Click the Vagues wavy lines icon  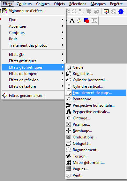pyautogui.click(x=69, y=169)
